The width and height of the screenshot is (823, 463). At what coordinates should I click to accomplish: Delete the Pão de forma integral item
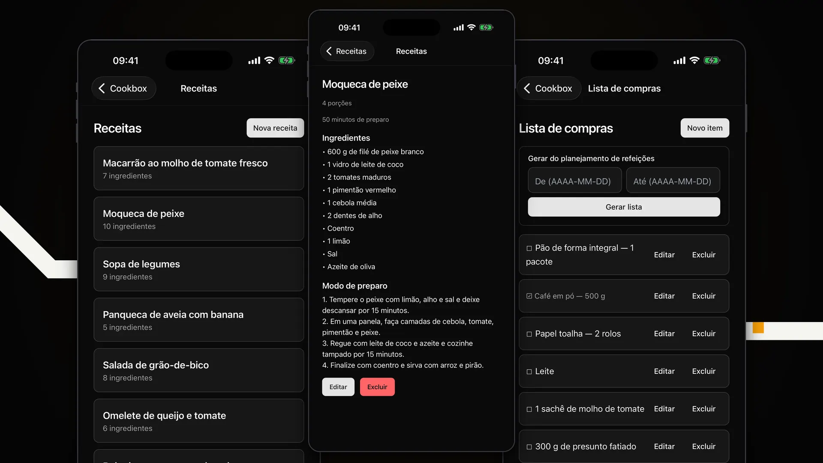(x=703, y=255)
